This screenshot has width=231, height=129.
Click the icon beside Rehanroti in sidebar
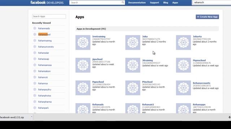(35, 77)
